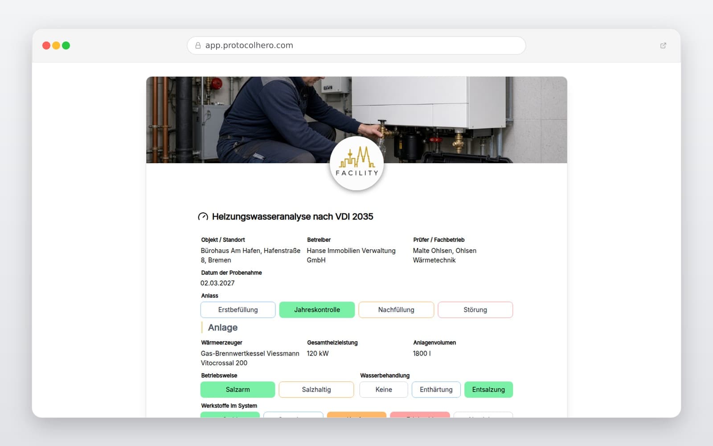Click the Datum der Probenahme label

[231, 273]
